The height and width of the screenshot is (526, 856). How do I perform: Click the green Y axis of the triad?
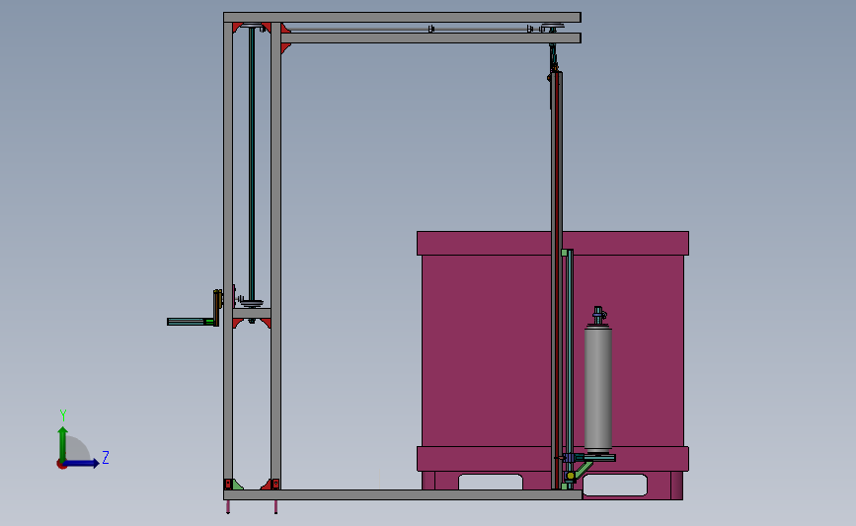(63, 444)
